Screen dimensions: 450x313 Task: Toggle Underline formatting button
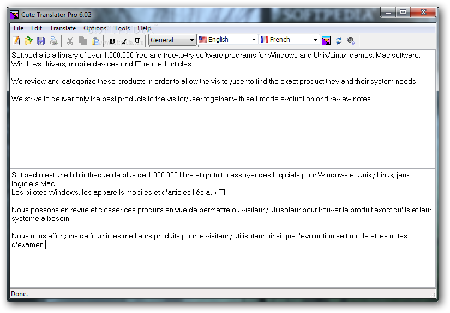(137, 41)
